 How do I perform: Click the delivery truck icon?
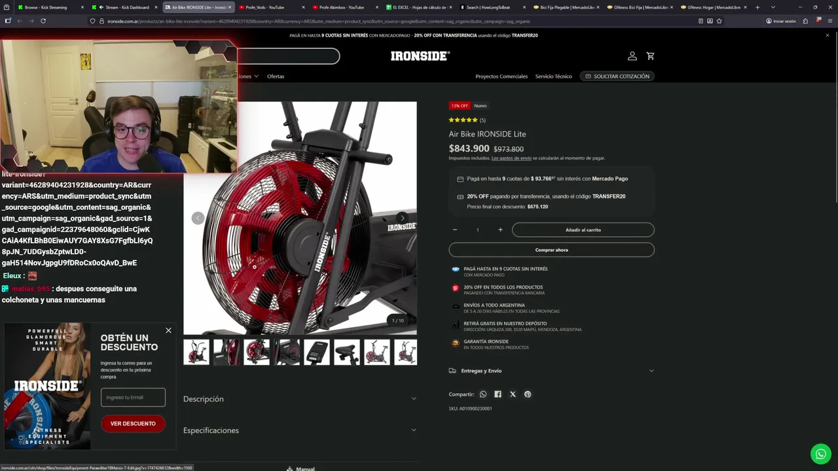pos(452,371)
